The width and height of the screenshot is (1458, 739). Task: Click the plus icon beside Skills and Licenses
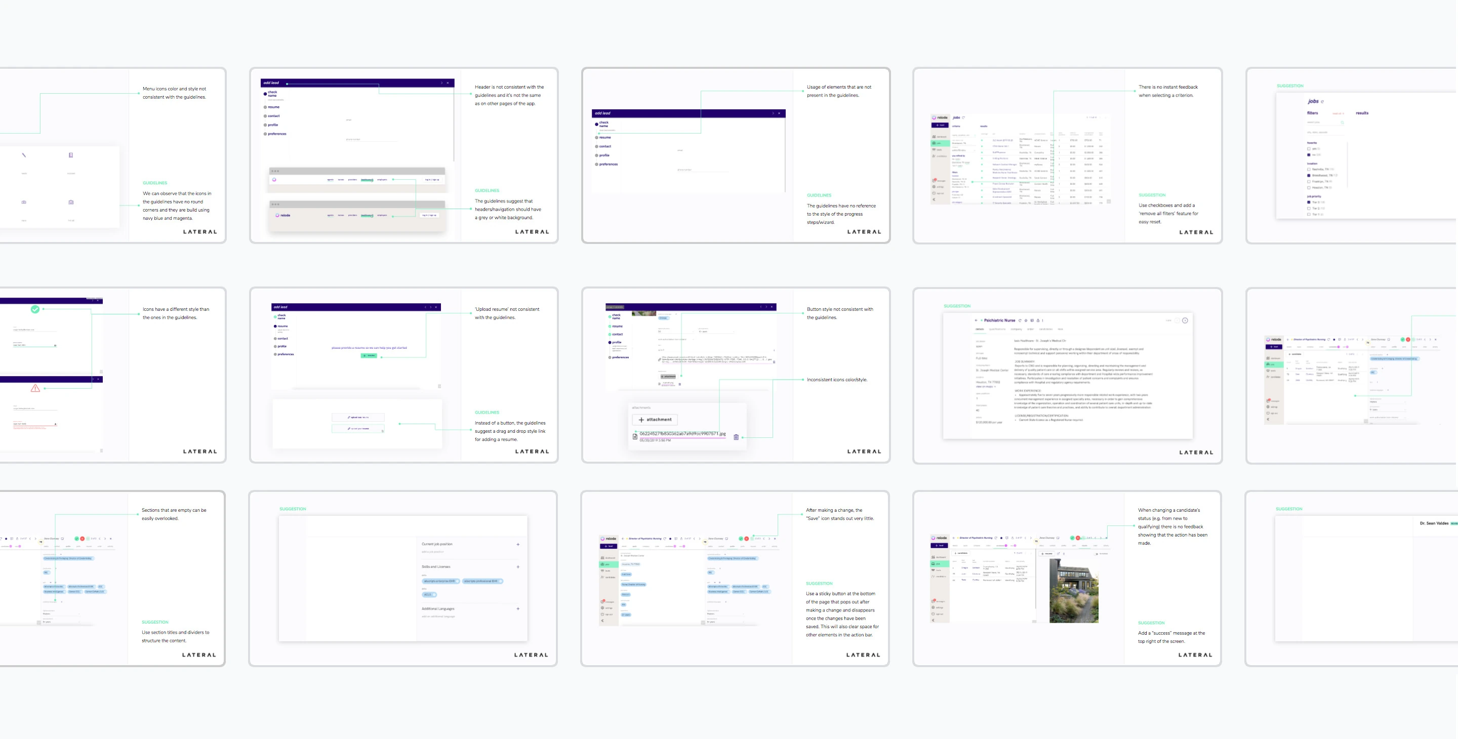pos(518,567)
